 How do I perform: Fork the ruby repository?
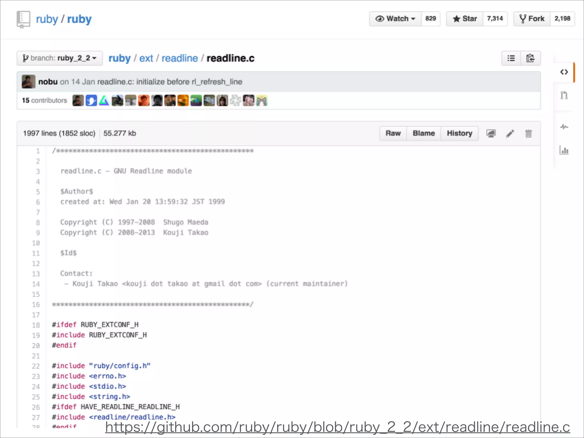[532, 19]
